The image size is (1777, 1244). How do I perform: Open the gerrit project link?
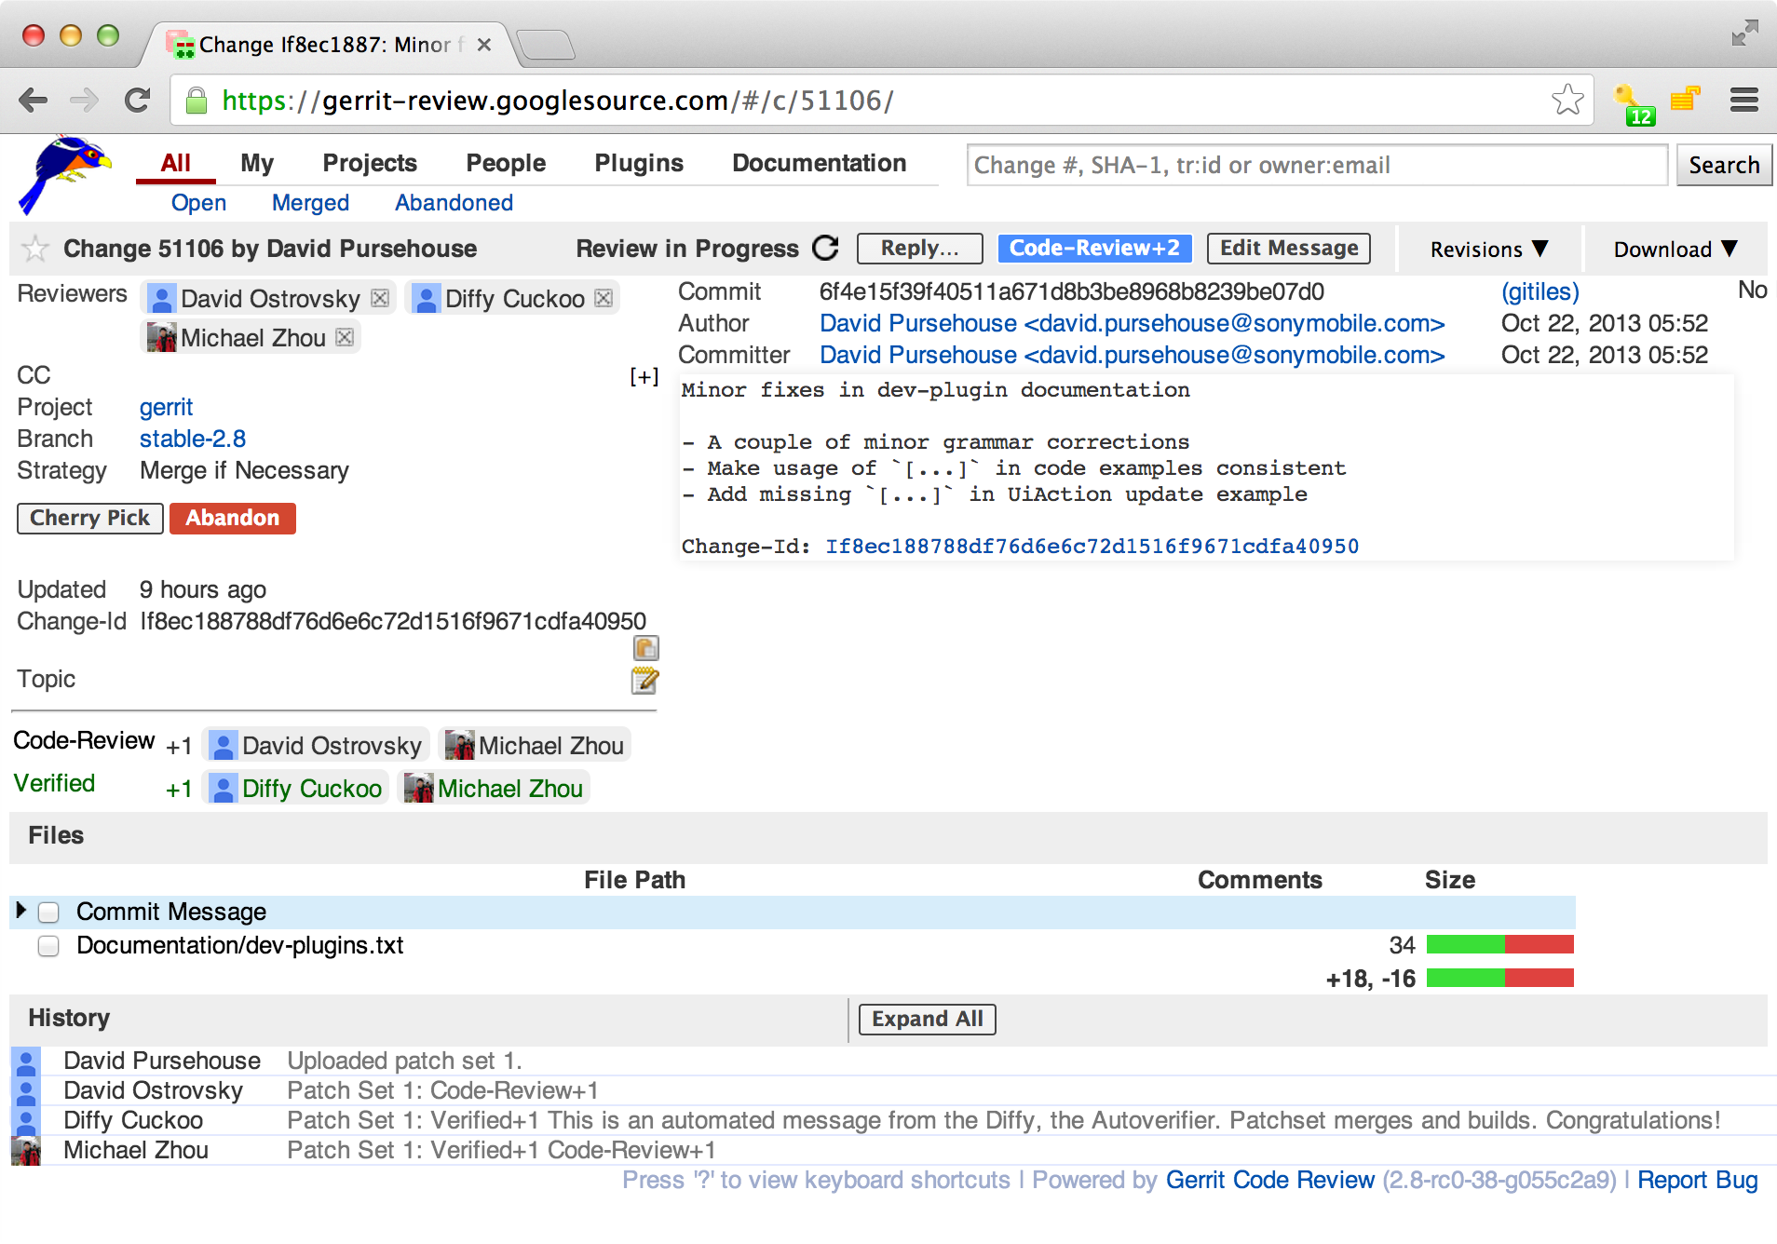point(166,407)
